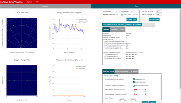Viewport: 181px width, 103px height.
Task: Click EXPORT TUNED PROFILE button
Action: point(133,25)
